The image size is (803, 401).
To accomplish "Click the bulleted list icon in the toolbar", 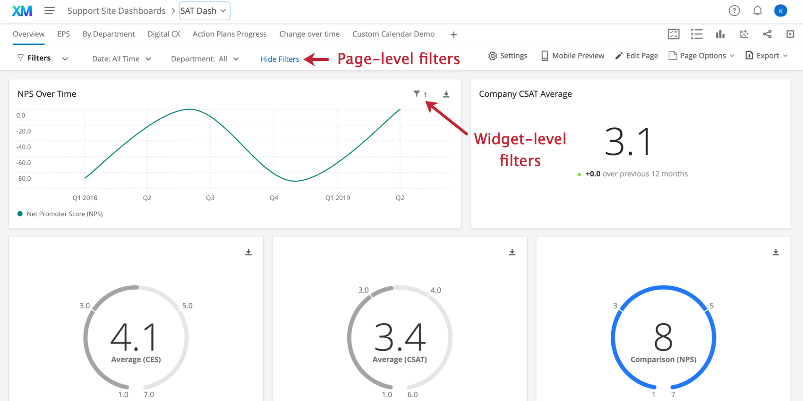I will point(697,34).
